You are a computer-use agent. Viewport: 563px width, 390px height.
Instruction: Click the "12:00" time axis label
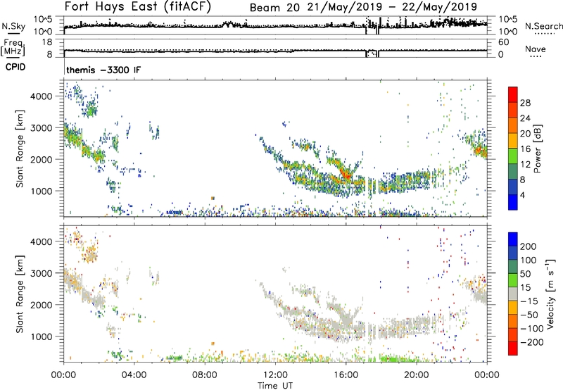pos(275,375)
